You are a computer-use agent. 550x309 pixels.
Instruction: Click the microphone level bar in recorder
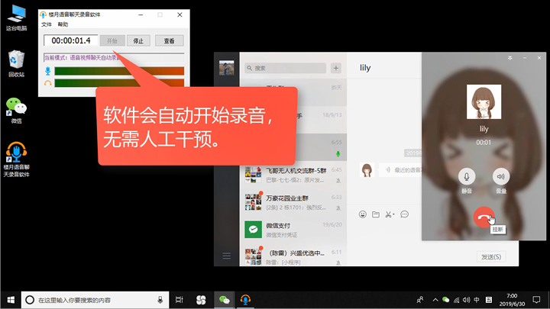click(119, 71)
